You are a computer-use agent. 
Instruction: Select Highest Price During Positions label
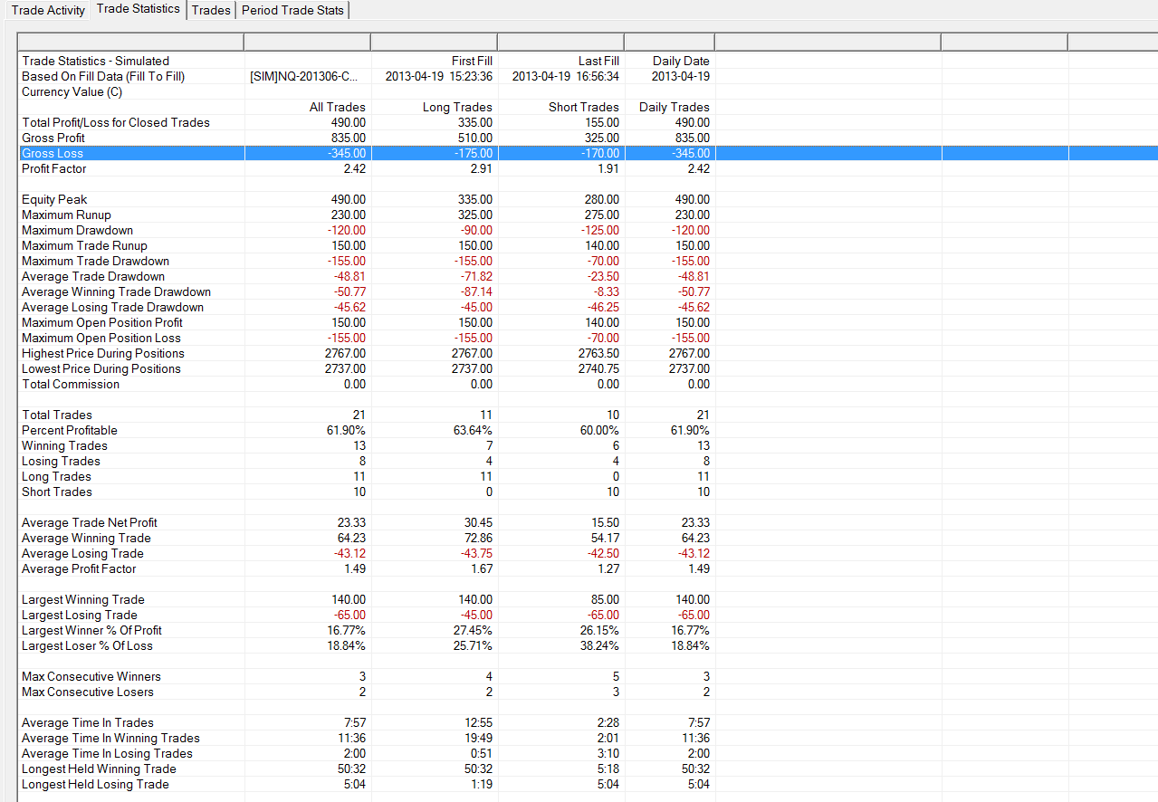point(103,354)
